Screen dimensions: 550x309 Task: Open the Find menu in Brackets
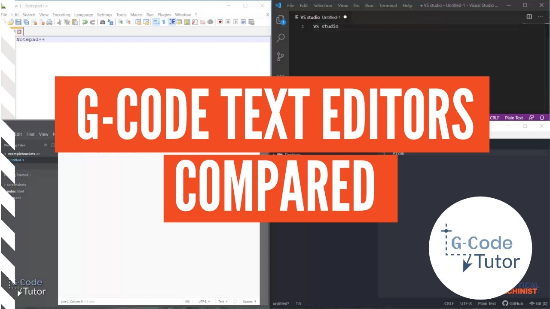tap(31, 134)
